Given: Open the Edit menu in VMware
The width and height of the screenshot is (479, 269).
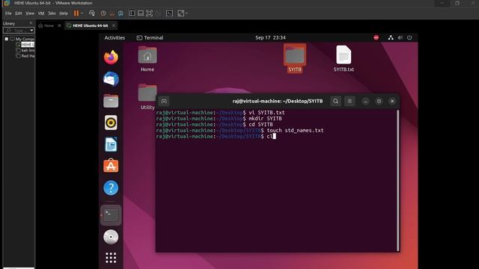Looking at the screenshot, I should [x=18, y=13].
